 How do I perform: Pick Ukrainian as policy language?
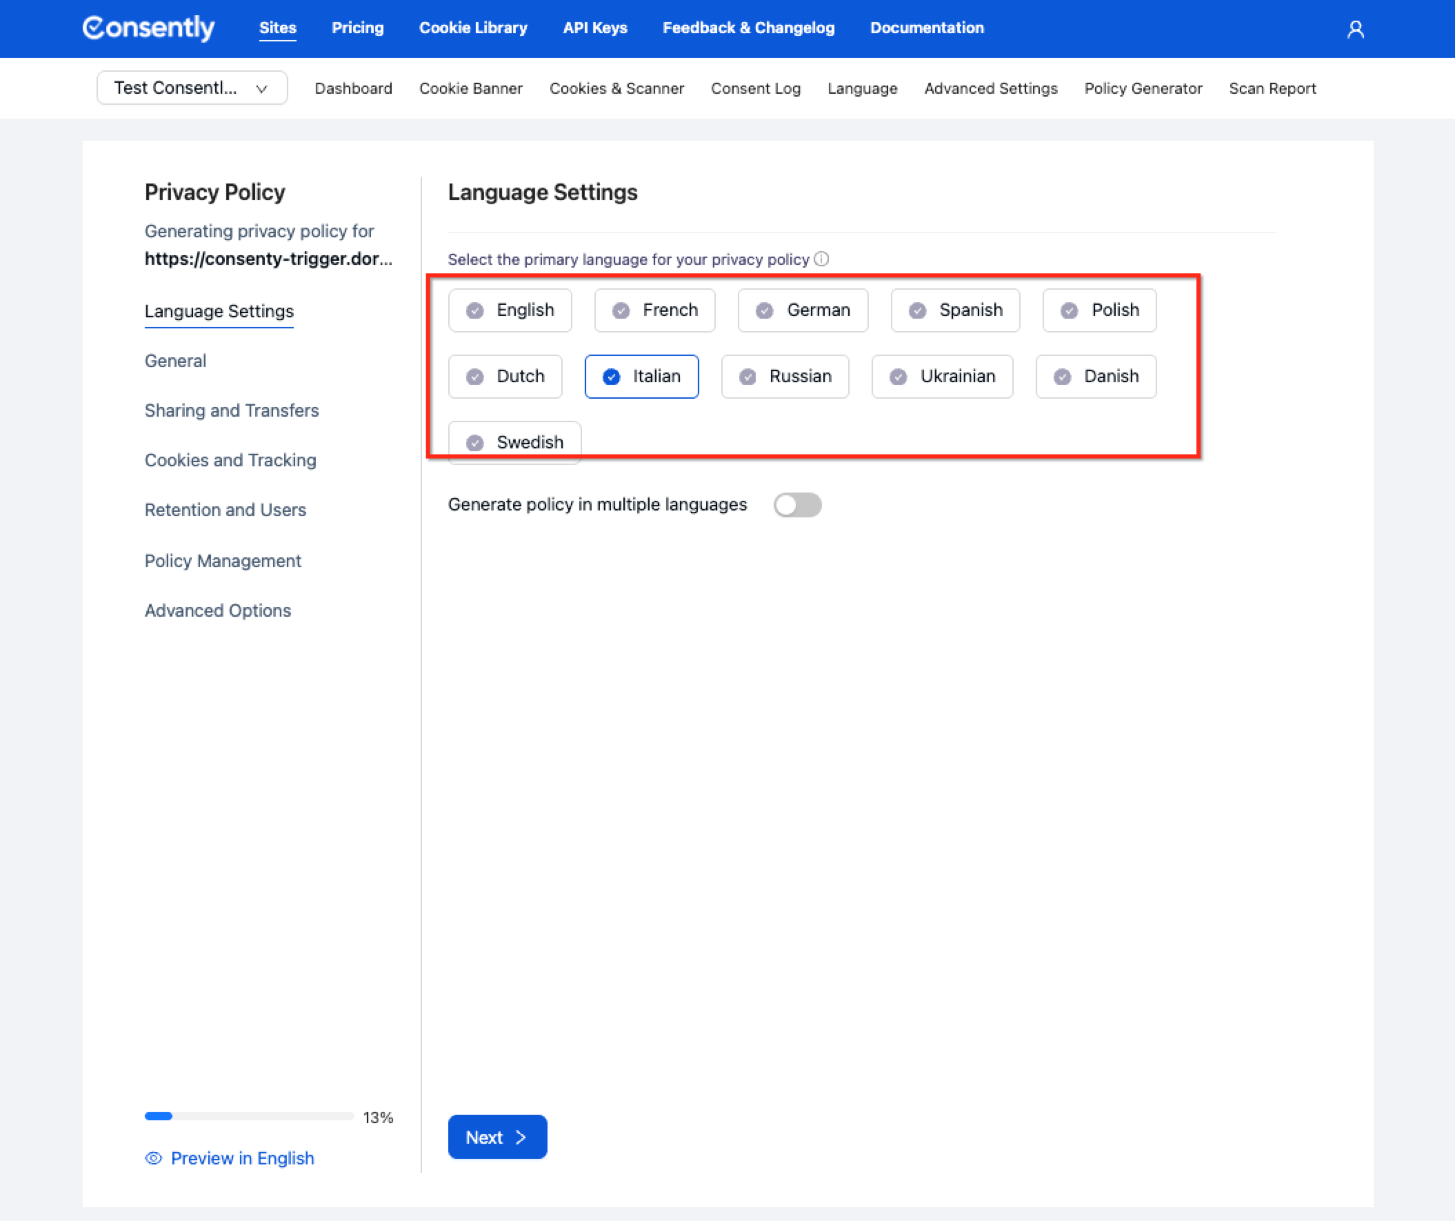click(x=941, y=376)
